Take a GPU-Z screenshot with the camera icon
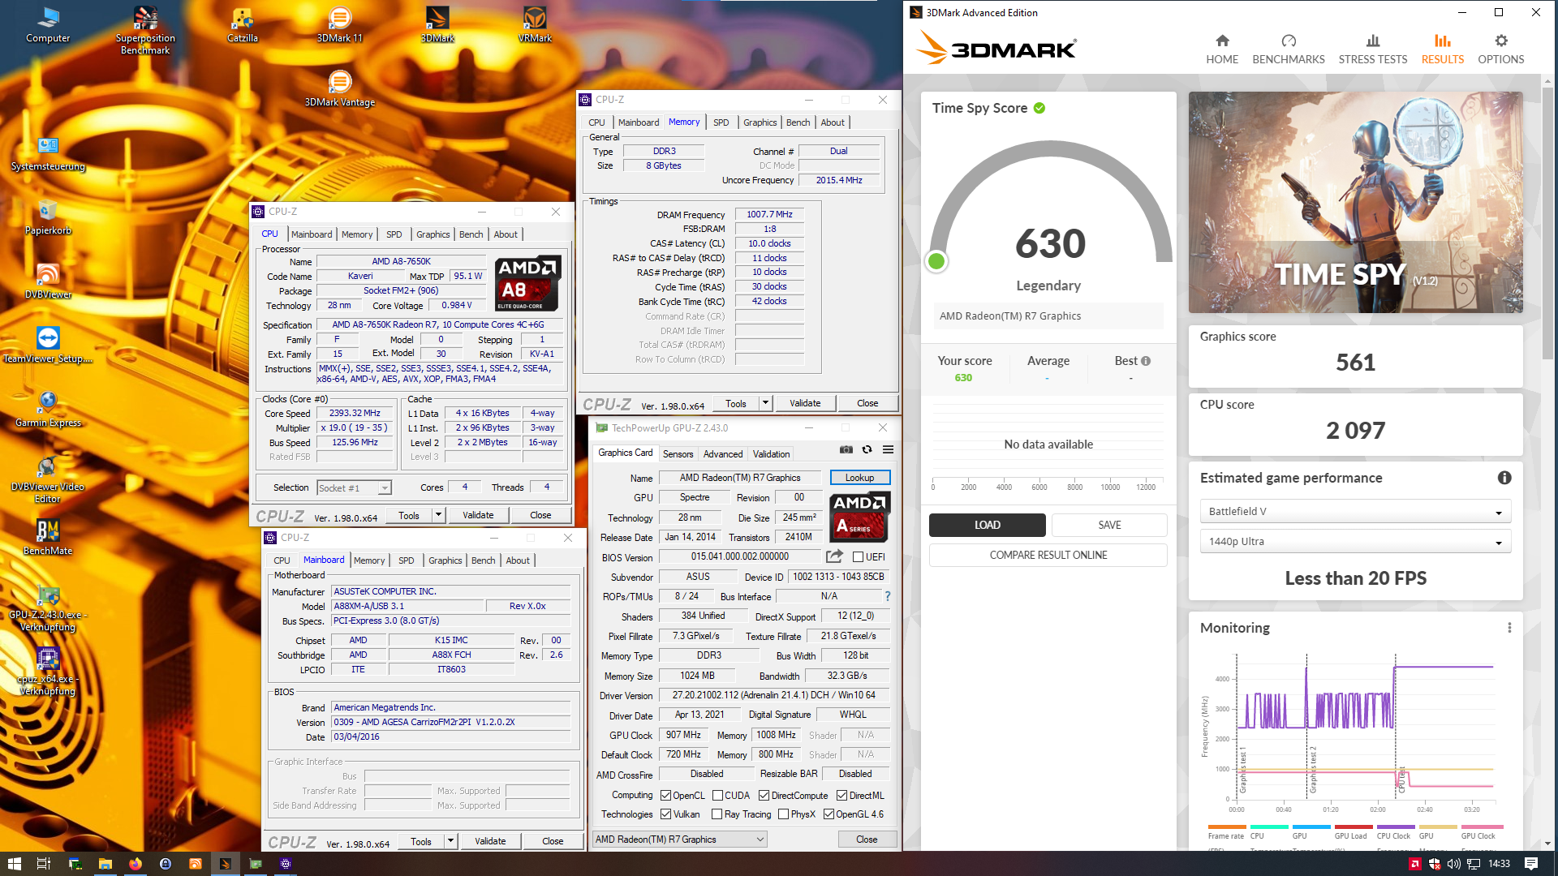This screenshot has height=876, width=1558. [x=846, y=449]
